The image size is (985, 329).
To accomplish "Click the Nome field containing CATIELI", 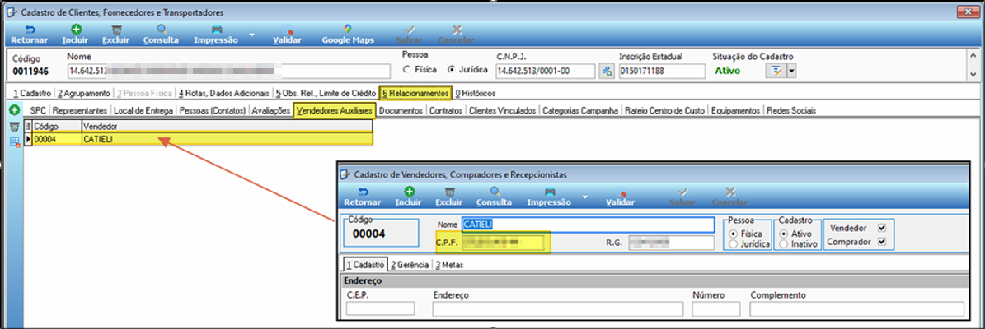I will click(x=588, y=225).
